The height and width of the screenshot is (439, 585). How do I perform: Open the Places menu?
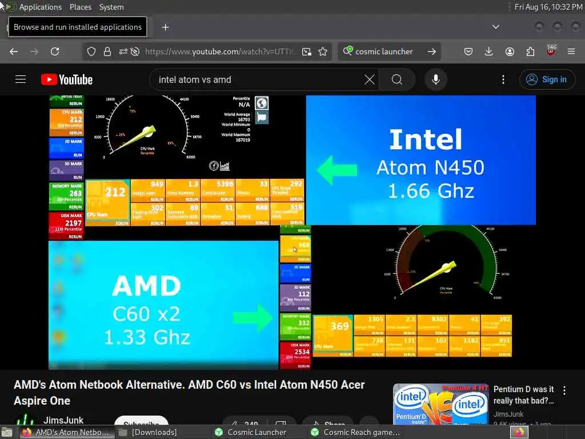click(81, 7)
